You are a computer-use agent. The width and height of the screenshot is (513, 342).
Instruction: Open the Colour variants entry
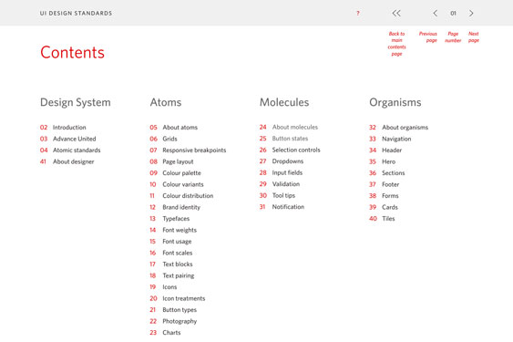177,184
